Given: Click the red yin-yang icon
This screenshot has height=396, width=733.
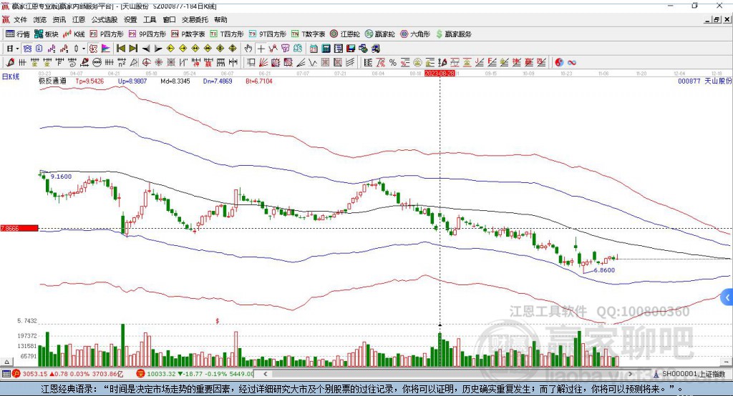Looking at the screenshot, I should pyautogui.click(x=559, y=63).
